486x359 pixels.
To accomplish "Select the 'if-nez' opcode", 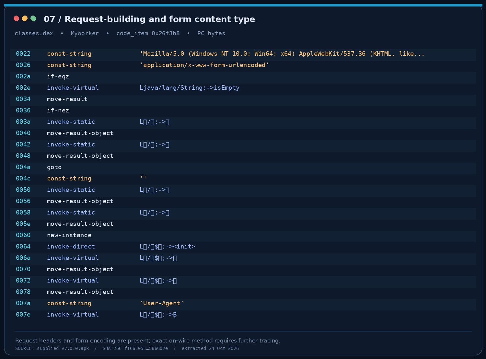I will [x=58, y=110].
